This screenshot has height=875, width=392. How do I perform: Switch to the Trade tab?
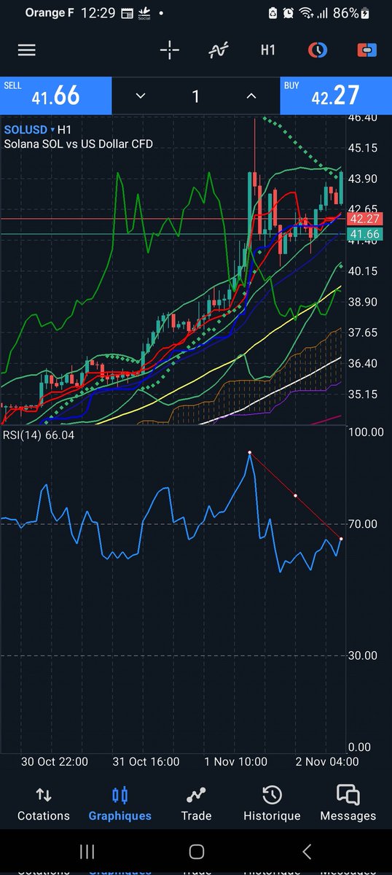[x=196, y=804]
